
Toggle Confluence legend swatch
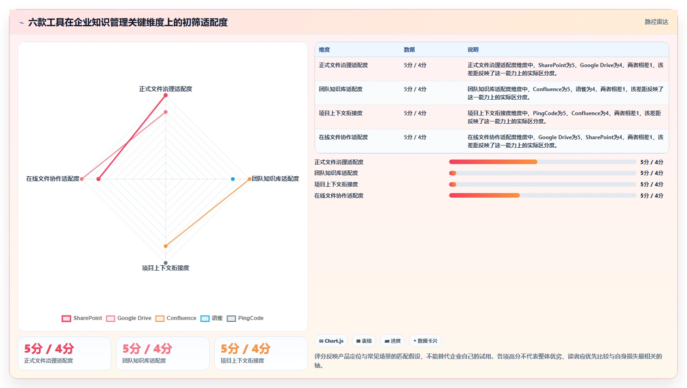pos(160,318)
